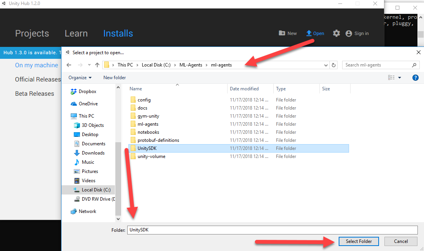Screen dimensions: 424x251
Task: Click the Sign in account icon
Action: (349, 33)
